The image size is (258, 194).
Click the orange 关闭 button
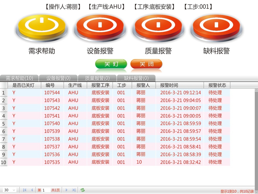[x=146, y=64]
